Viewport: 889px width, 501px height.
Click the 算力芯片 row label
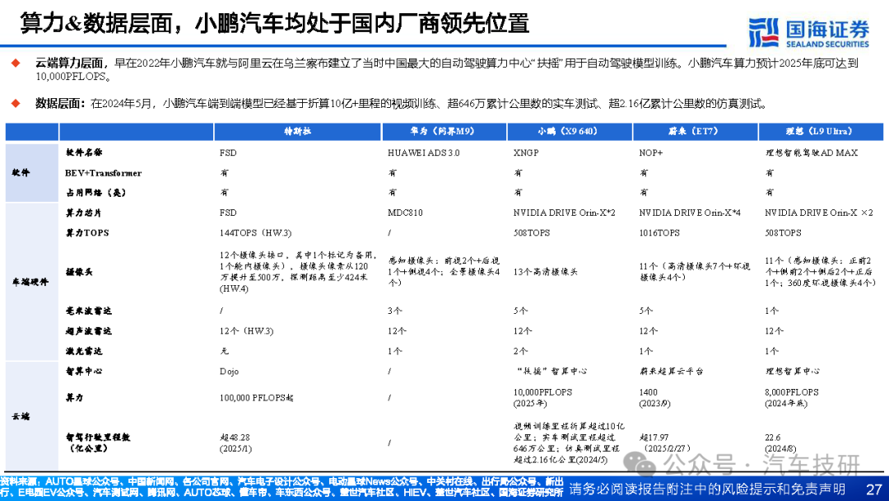(84, 213)
